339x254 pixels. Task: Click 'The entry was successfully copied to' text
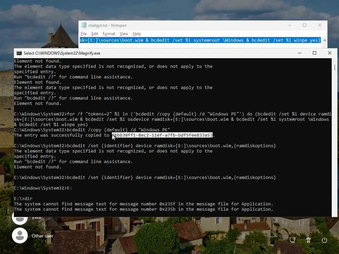(x=62, y=135)
